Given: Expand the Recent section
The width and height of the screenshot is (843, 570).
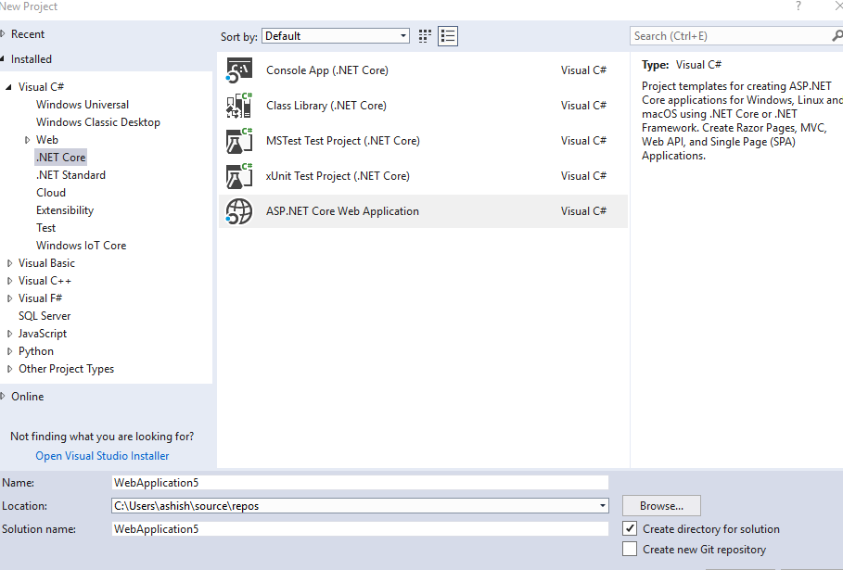Looking at the screenshot, I should tap(3, 34).
